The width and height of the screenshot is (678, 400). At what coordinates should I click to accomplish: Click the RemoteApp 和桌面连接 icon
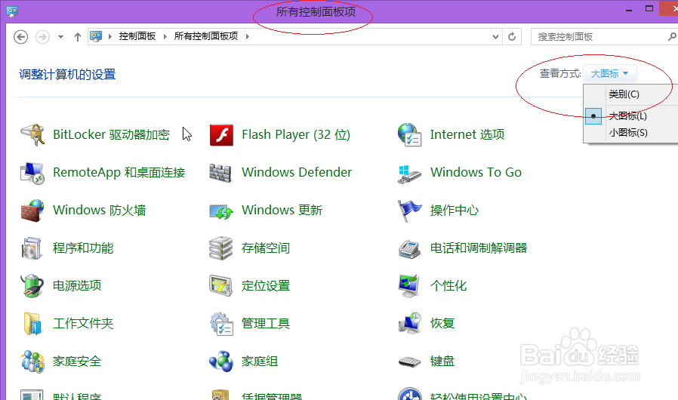32,173
